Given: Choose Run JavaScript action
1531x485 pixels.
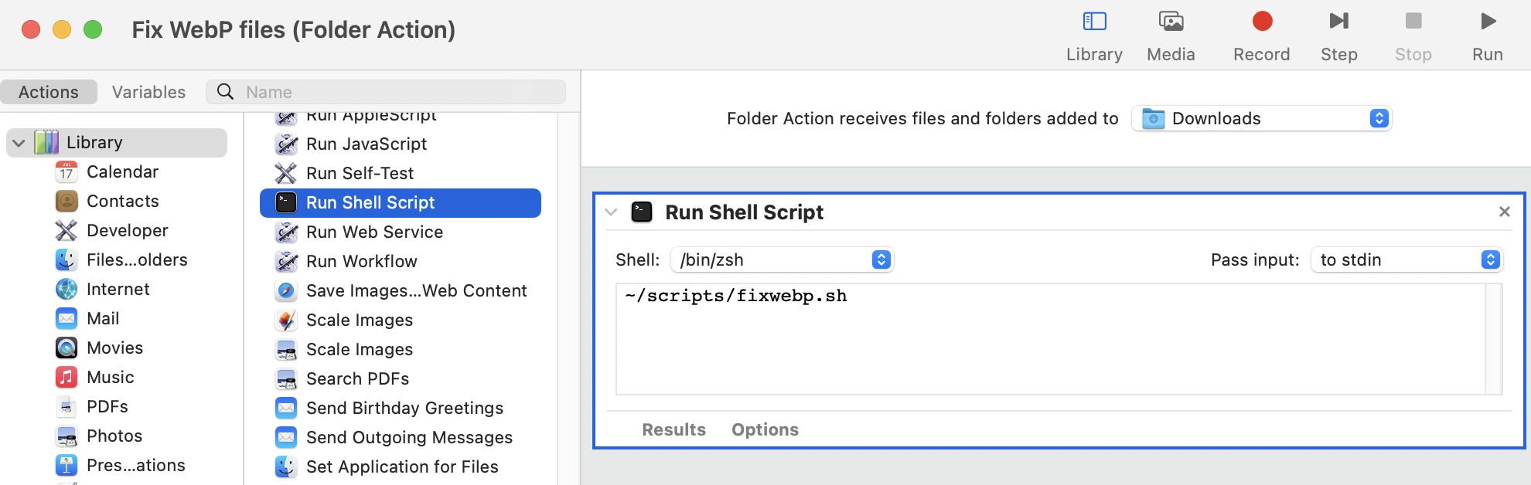Looking at the screenshot, I should pos(367,144).
